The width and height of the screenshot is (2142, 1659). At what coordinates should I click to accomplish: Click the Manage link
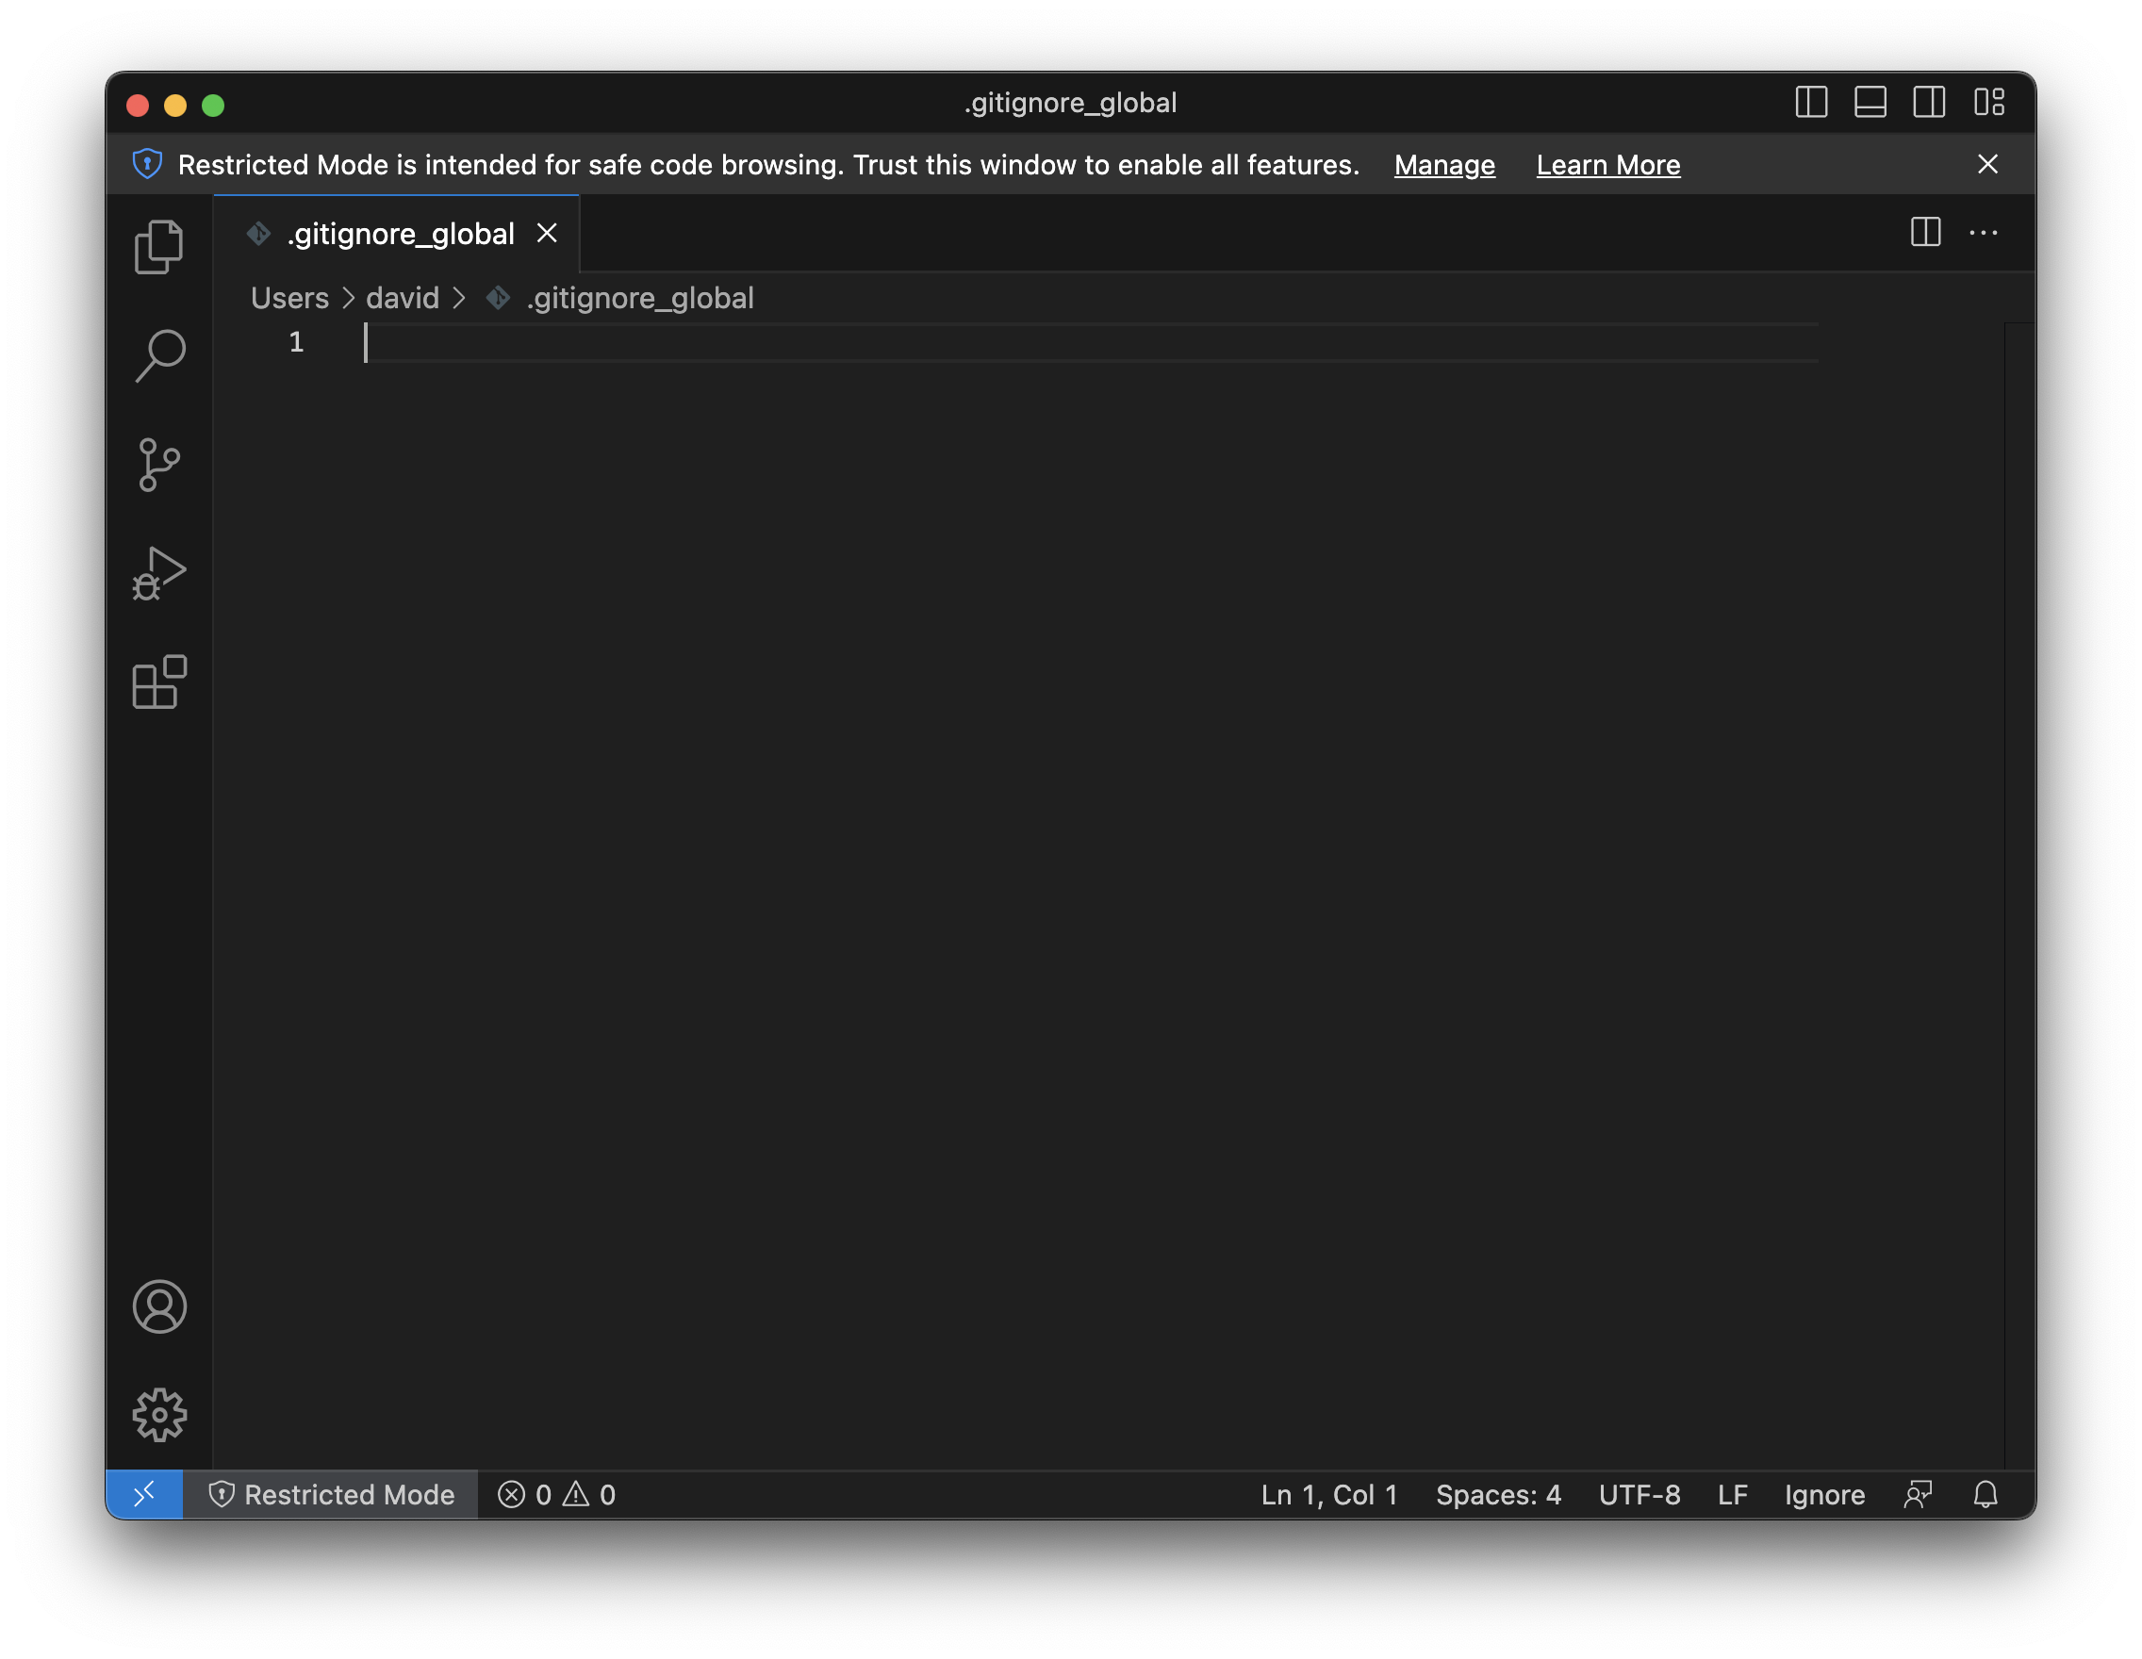(1442, 165)
